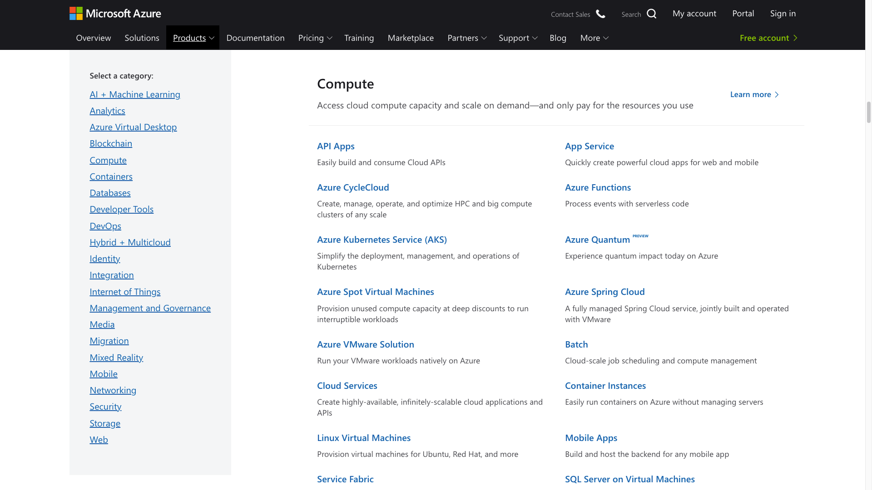Open the Overview nav item

[x=94, y=38]
